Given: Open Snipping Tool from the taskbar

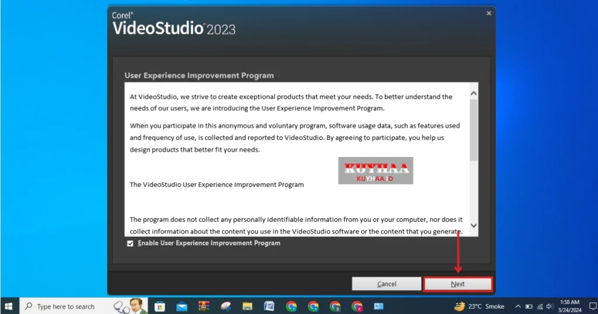Looking at the screenshot, I should point(225,306).
